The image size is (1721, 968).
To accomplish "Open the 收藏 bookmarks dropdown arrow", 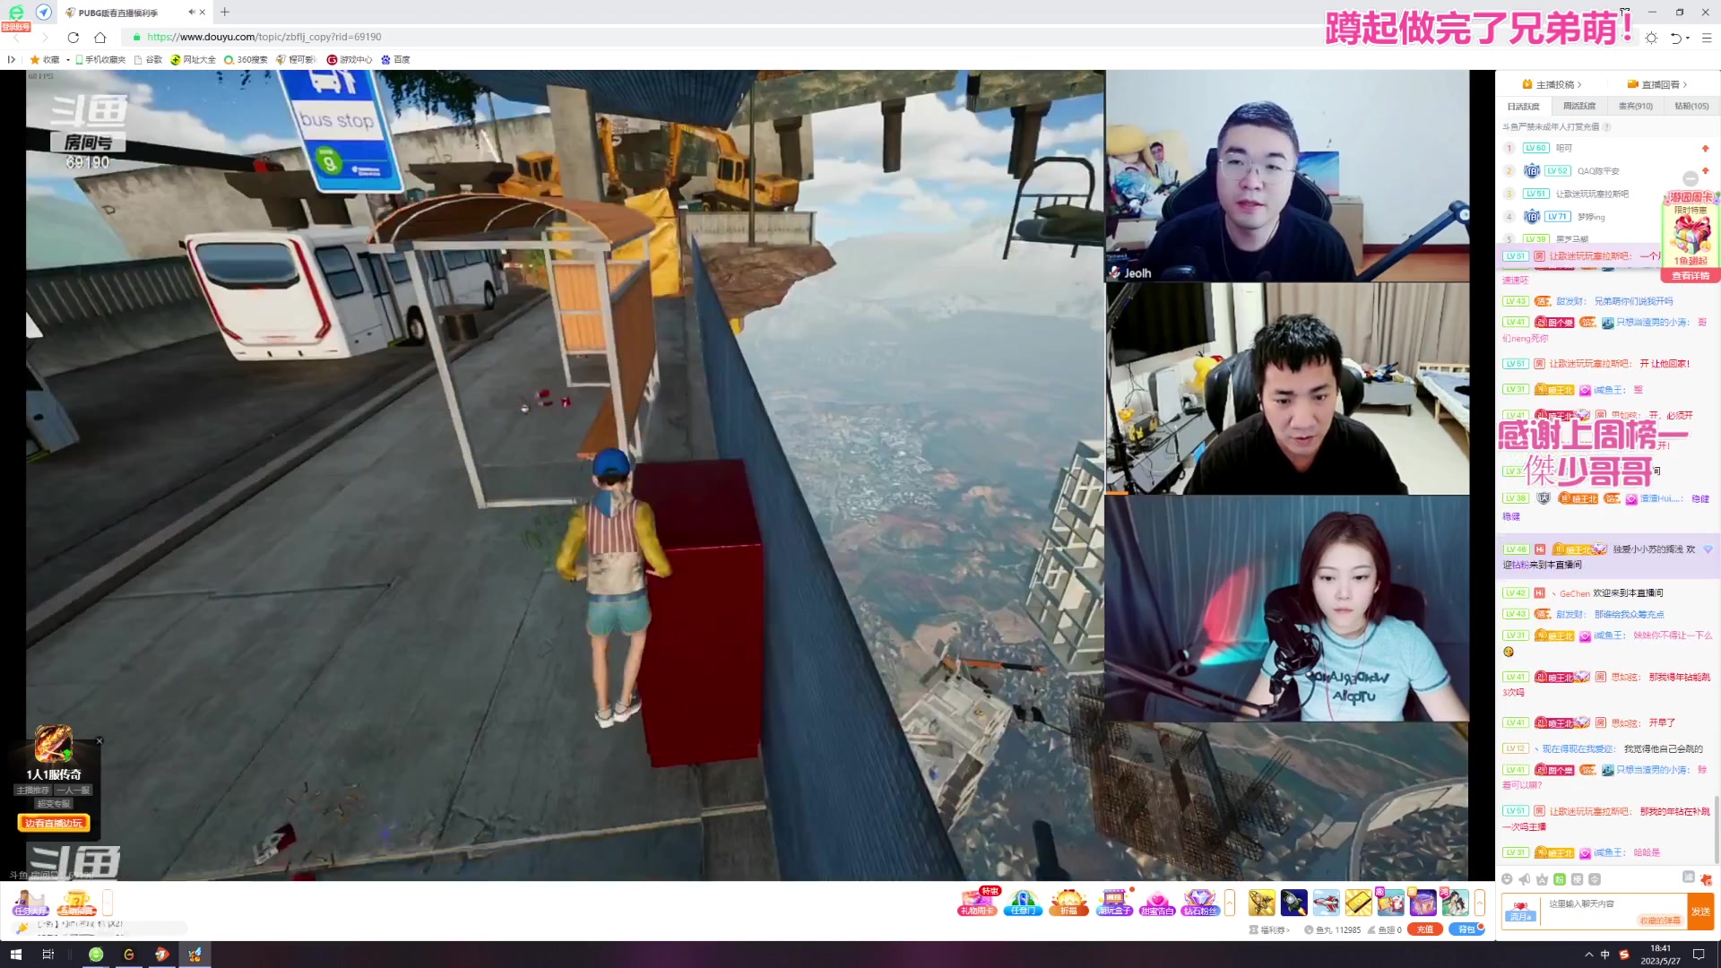I will pyautogui.click(x=68, y=60).
